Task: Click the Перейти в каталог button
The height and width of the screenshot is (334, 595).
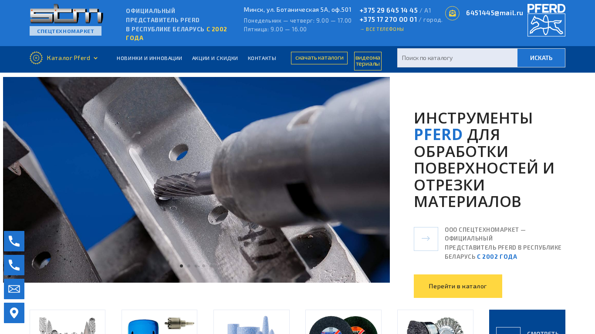Action: coord(458,286)
